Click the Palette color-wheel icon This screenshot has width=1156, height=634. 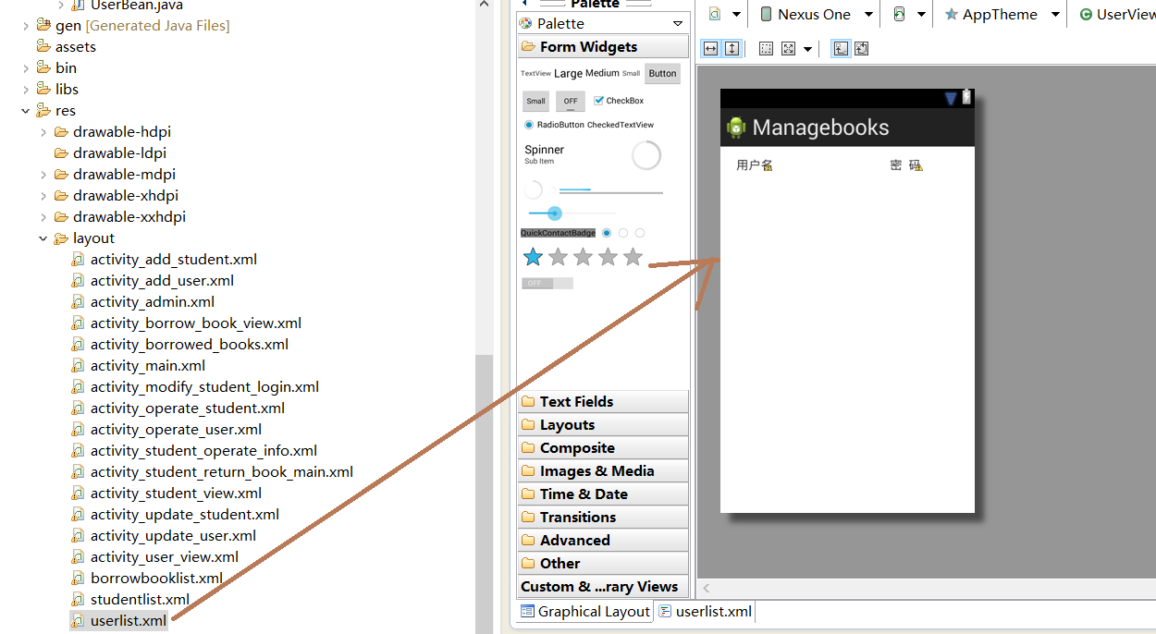pos(526,23)
